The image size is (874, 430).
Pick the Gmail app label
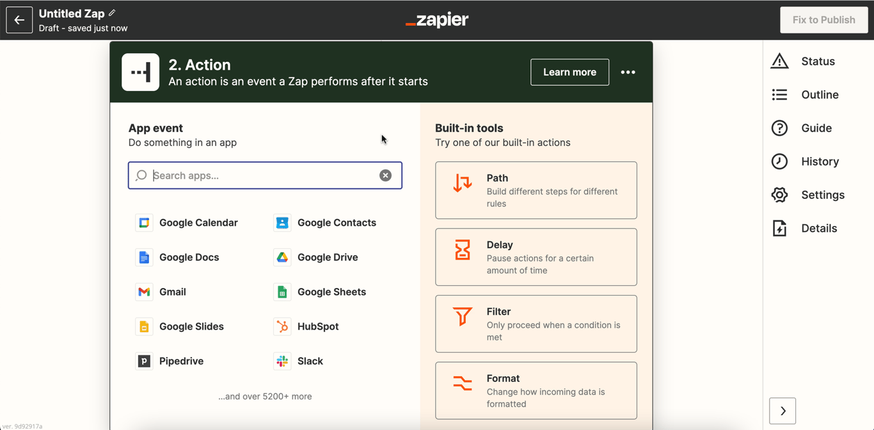(x=173, y=292)
